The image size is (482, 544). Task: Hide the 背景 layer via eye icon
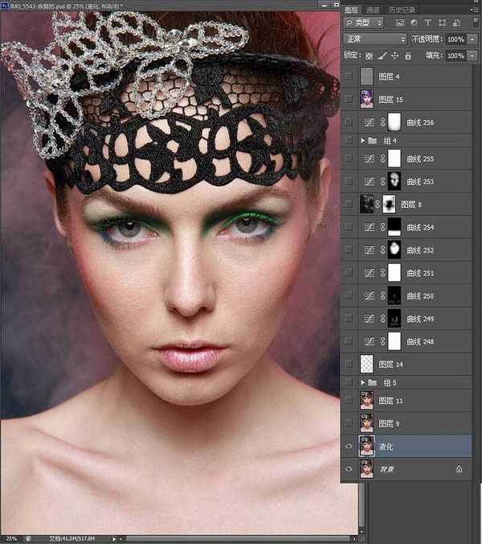(348, 468)
